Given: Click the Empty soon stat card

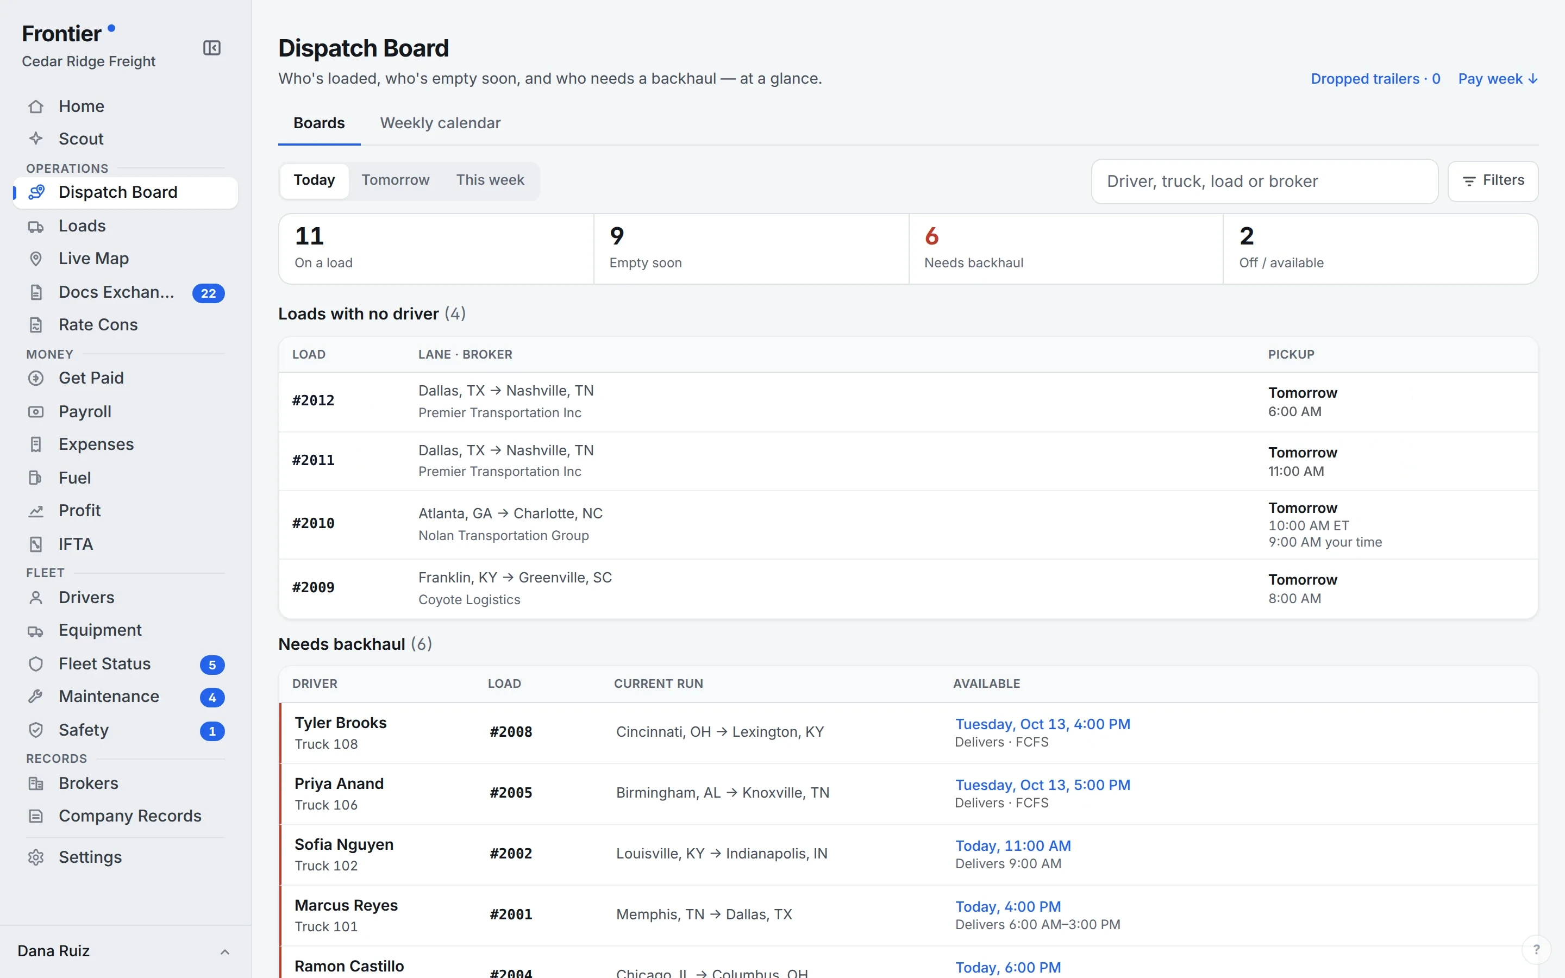Looking at the screenshot, I should click(x=751, y=249).
